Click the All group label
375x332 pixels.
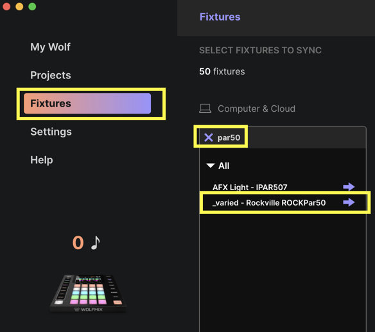pos(224,166)
